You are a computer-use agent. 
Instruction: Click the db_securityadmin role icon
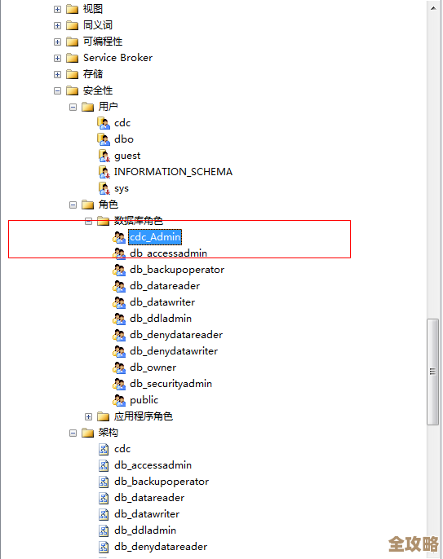119,384
